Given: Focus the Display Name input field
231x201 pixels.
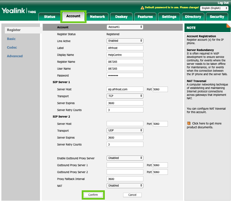Looking at the screenshot, I should [125, 55].
